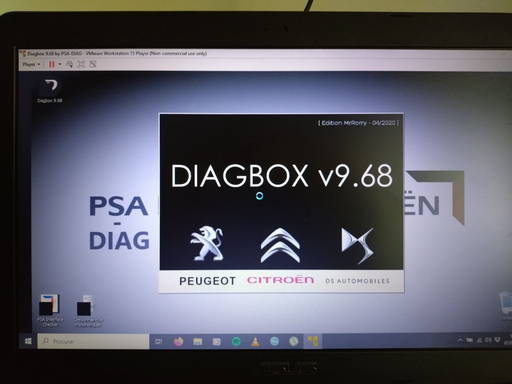Click the green round taskbar app icon
512x384 pixels.
click(x=294, y=341)
